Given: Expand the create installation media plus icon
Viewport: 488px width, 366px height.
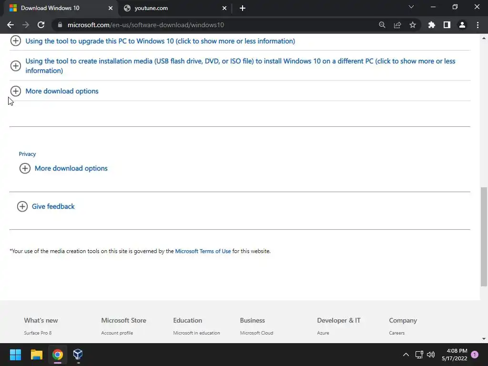Looking at the screenshot, I should [x=16, y=66].
